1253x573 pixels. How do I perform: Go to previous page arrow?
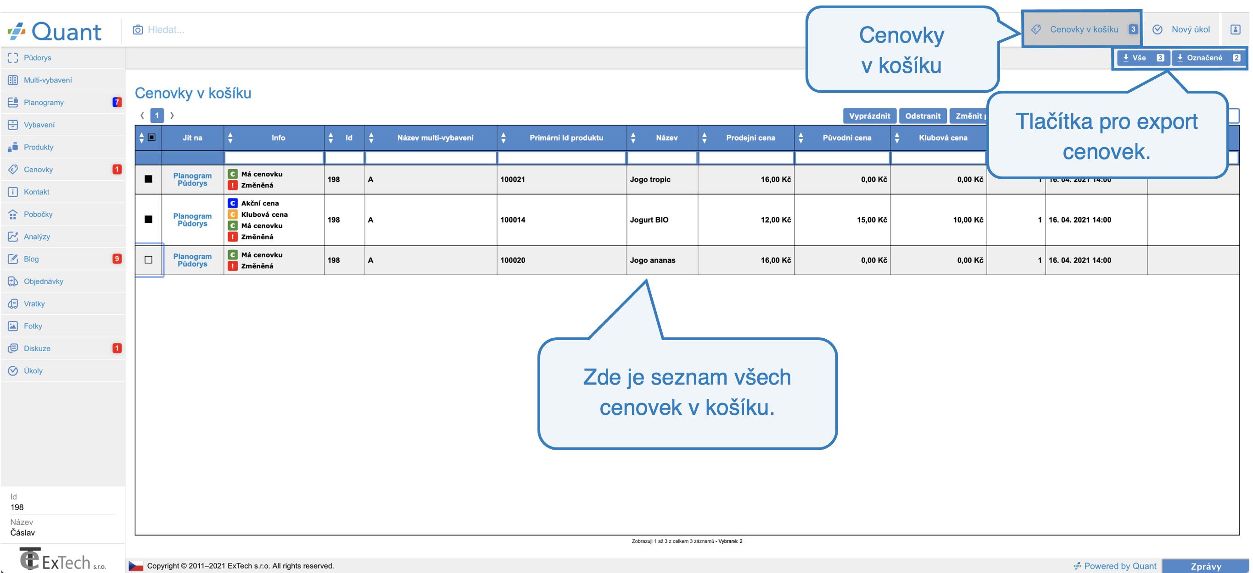point(142,115)
